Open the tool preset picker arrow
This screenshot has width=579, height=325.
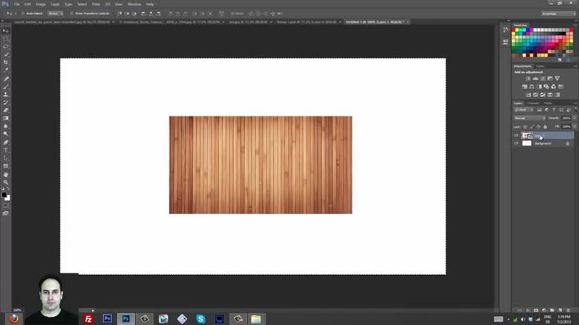[x=16, y=14]
